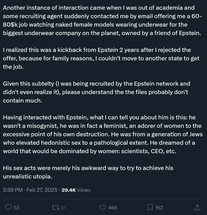
Task: Click the 'contain much.' text line
Action: pos(23,100)
